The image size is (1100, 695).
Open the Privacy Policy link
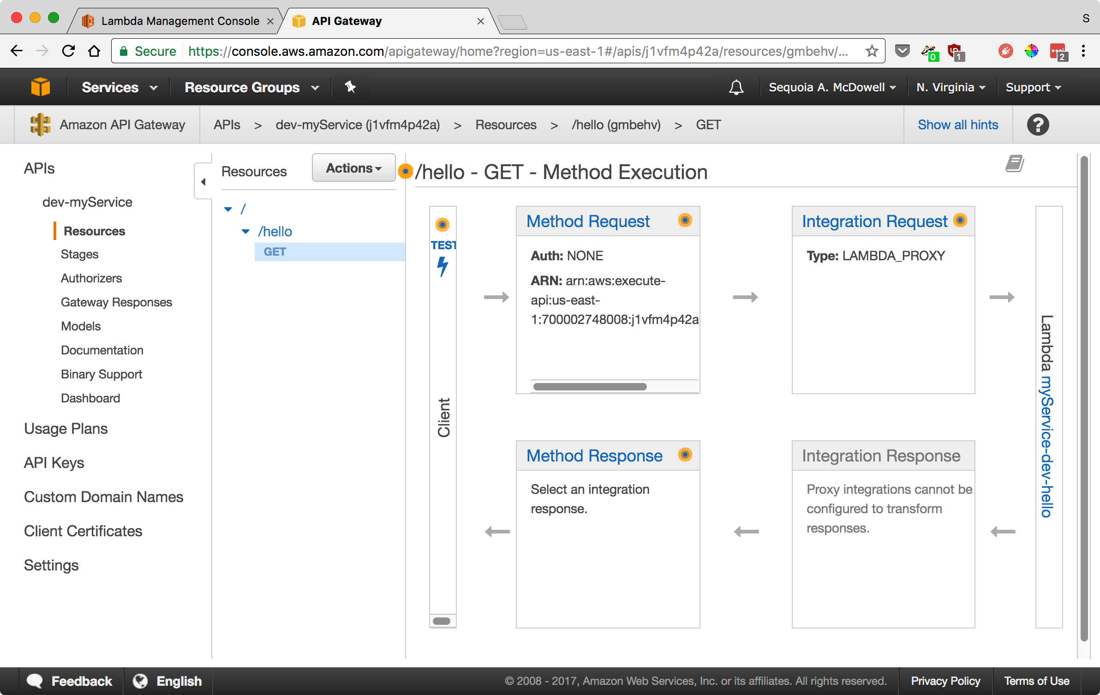[945, 681]
